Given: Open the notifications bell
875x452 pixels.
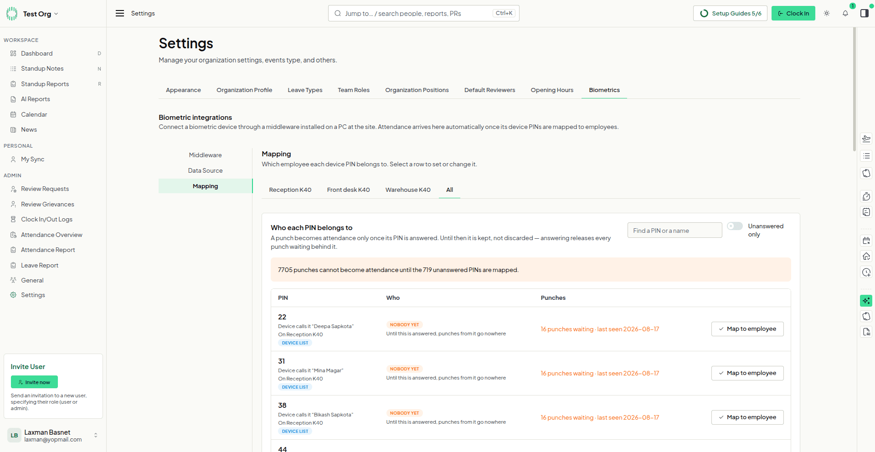Looking at the screenshot, I should [845, 13].
